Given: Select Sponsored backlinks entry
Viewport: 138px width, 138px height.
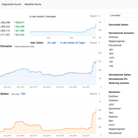Looking at the screenshot, I should pos(115,109).
